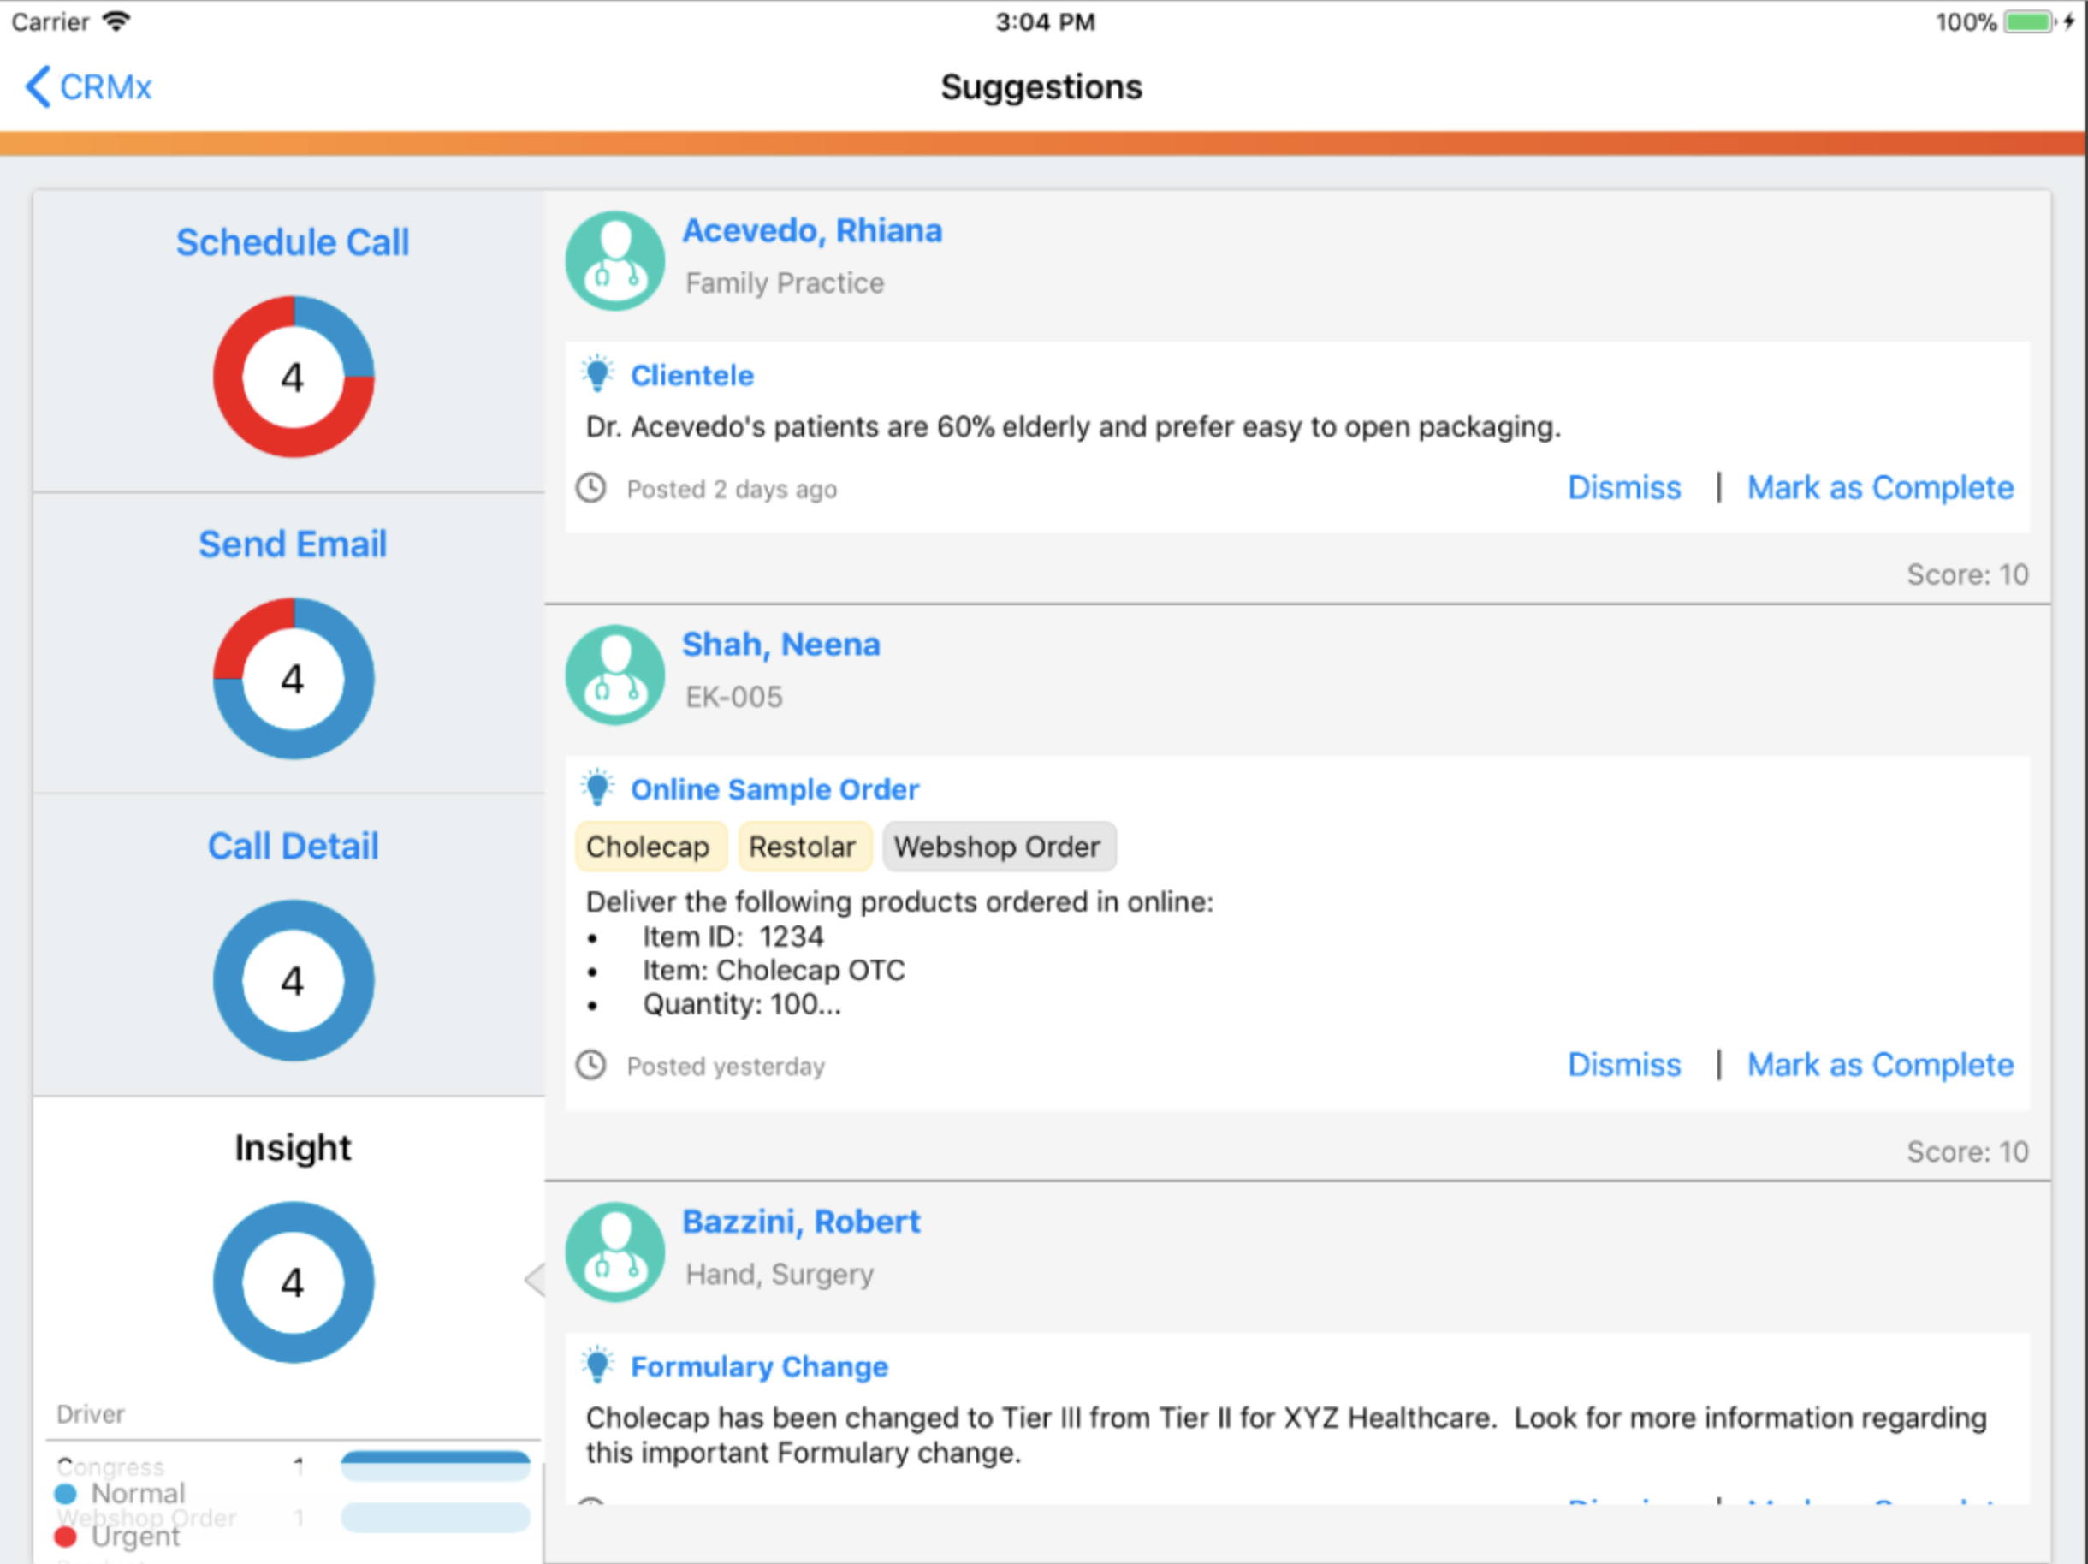Tap Bazzini, Robert's doctor avatar icon
This screenshot has height=1564, width=2088.
[x=614, y=1252]
